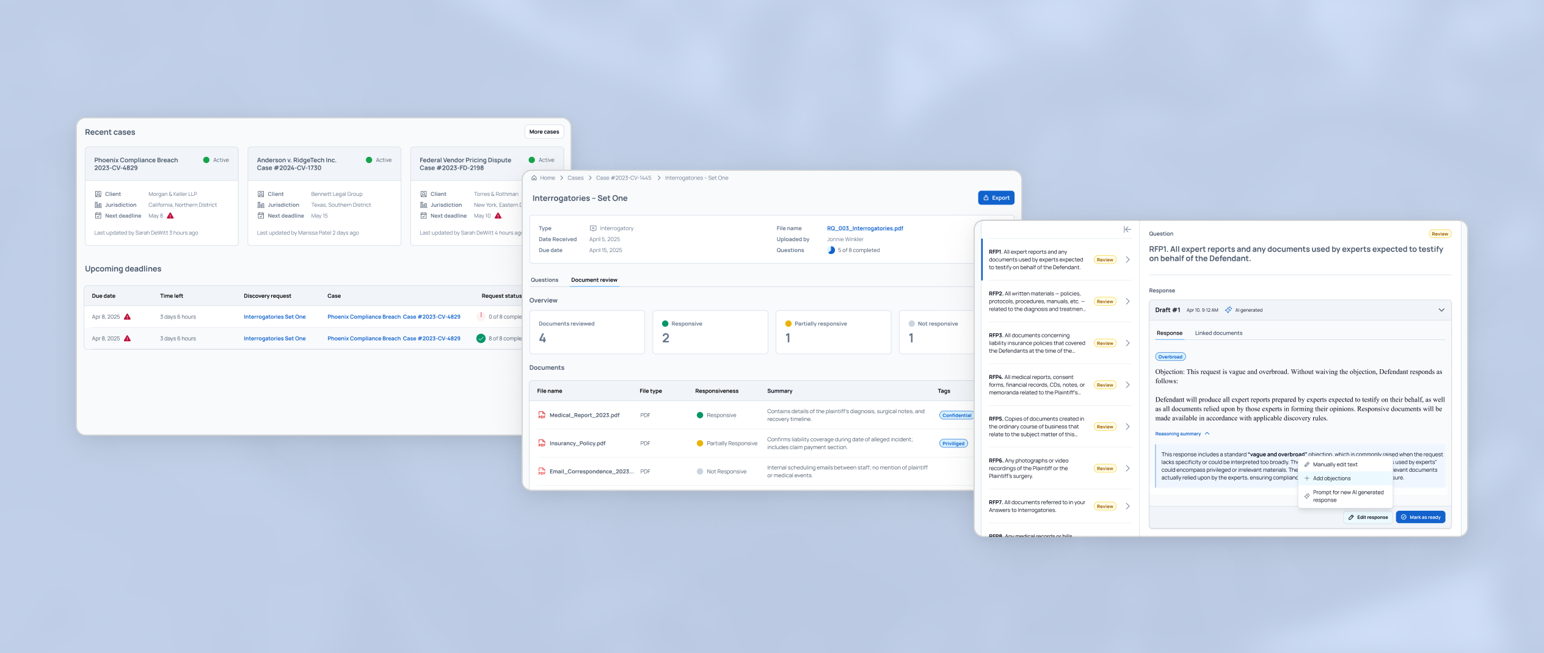Choose Add objections from the popup menu

(x=1345, y=478)
